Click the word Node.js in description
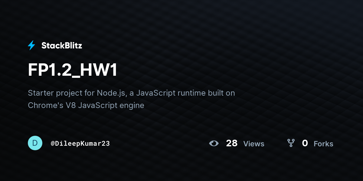 click(x=111, y=93)
